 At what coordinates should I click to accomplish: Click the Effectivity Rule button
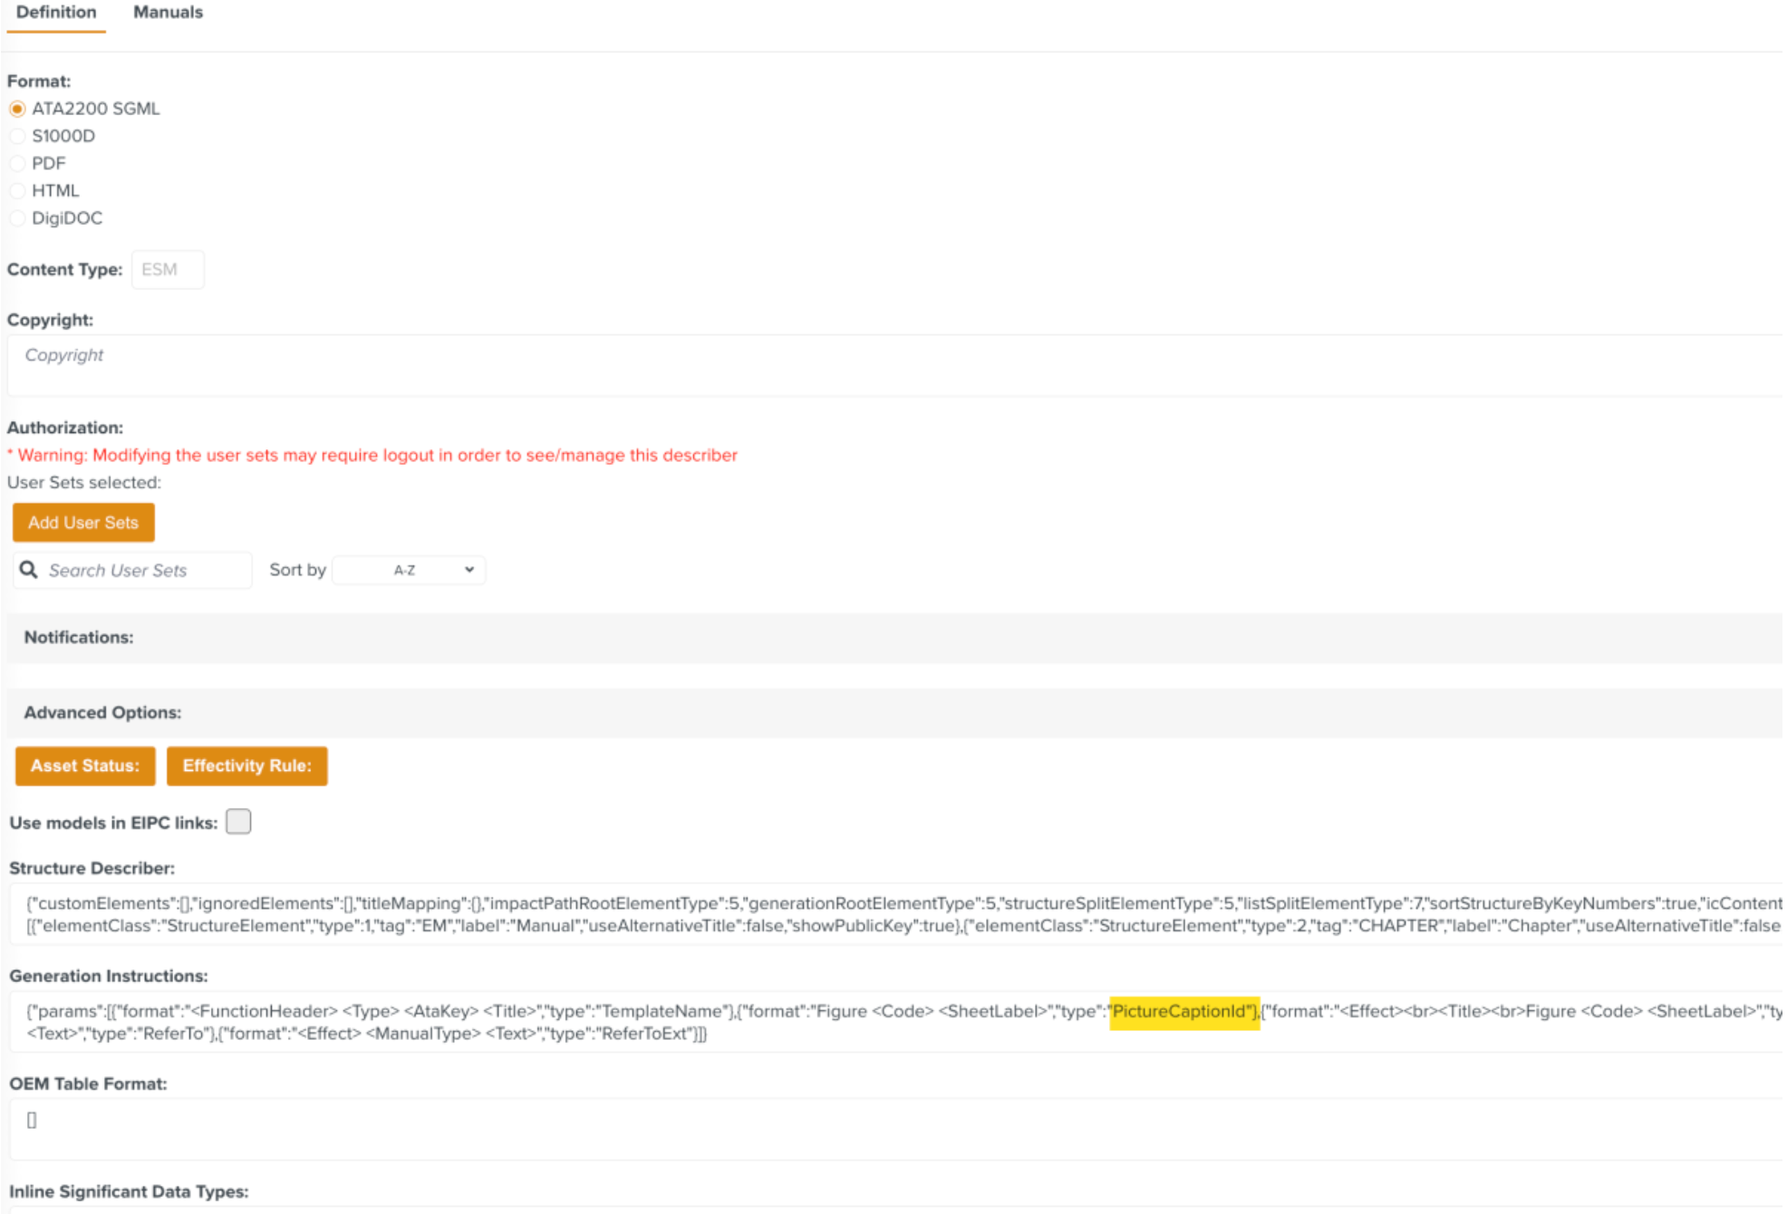(246, 766)
